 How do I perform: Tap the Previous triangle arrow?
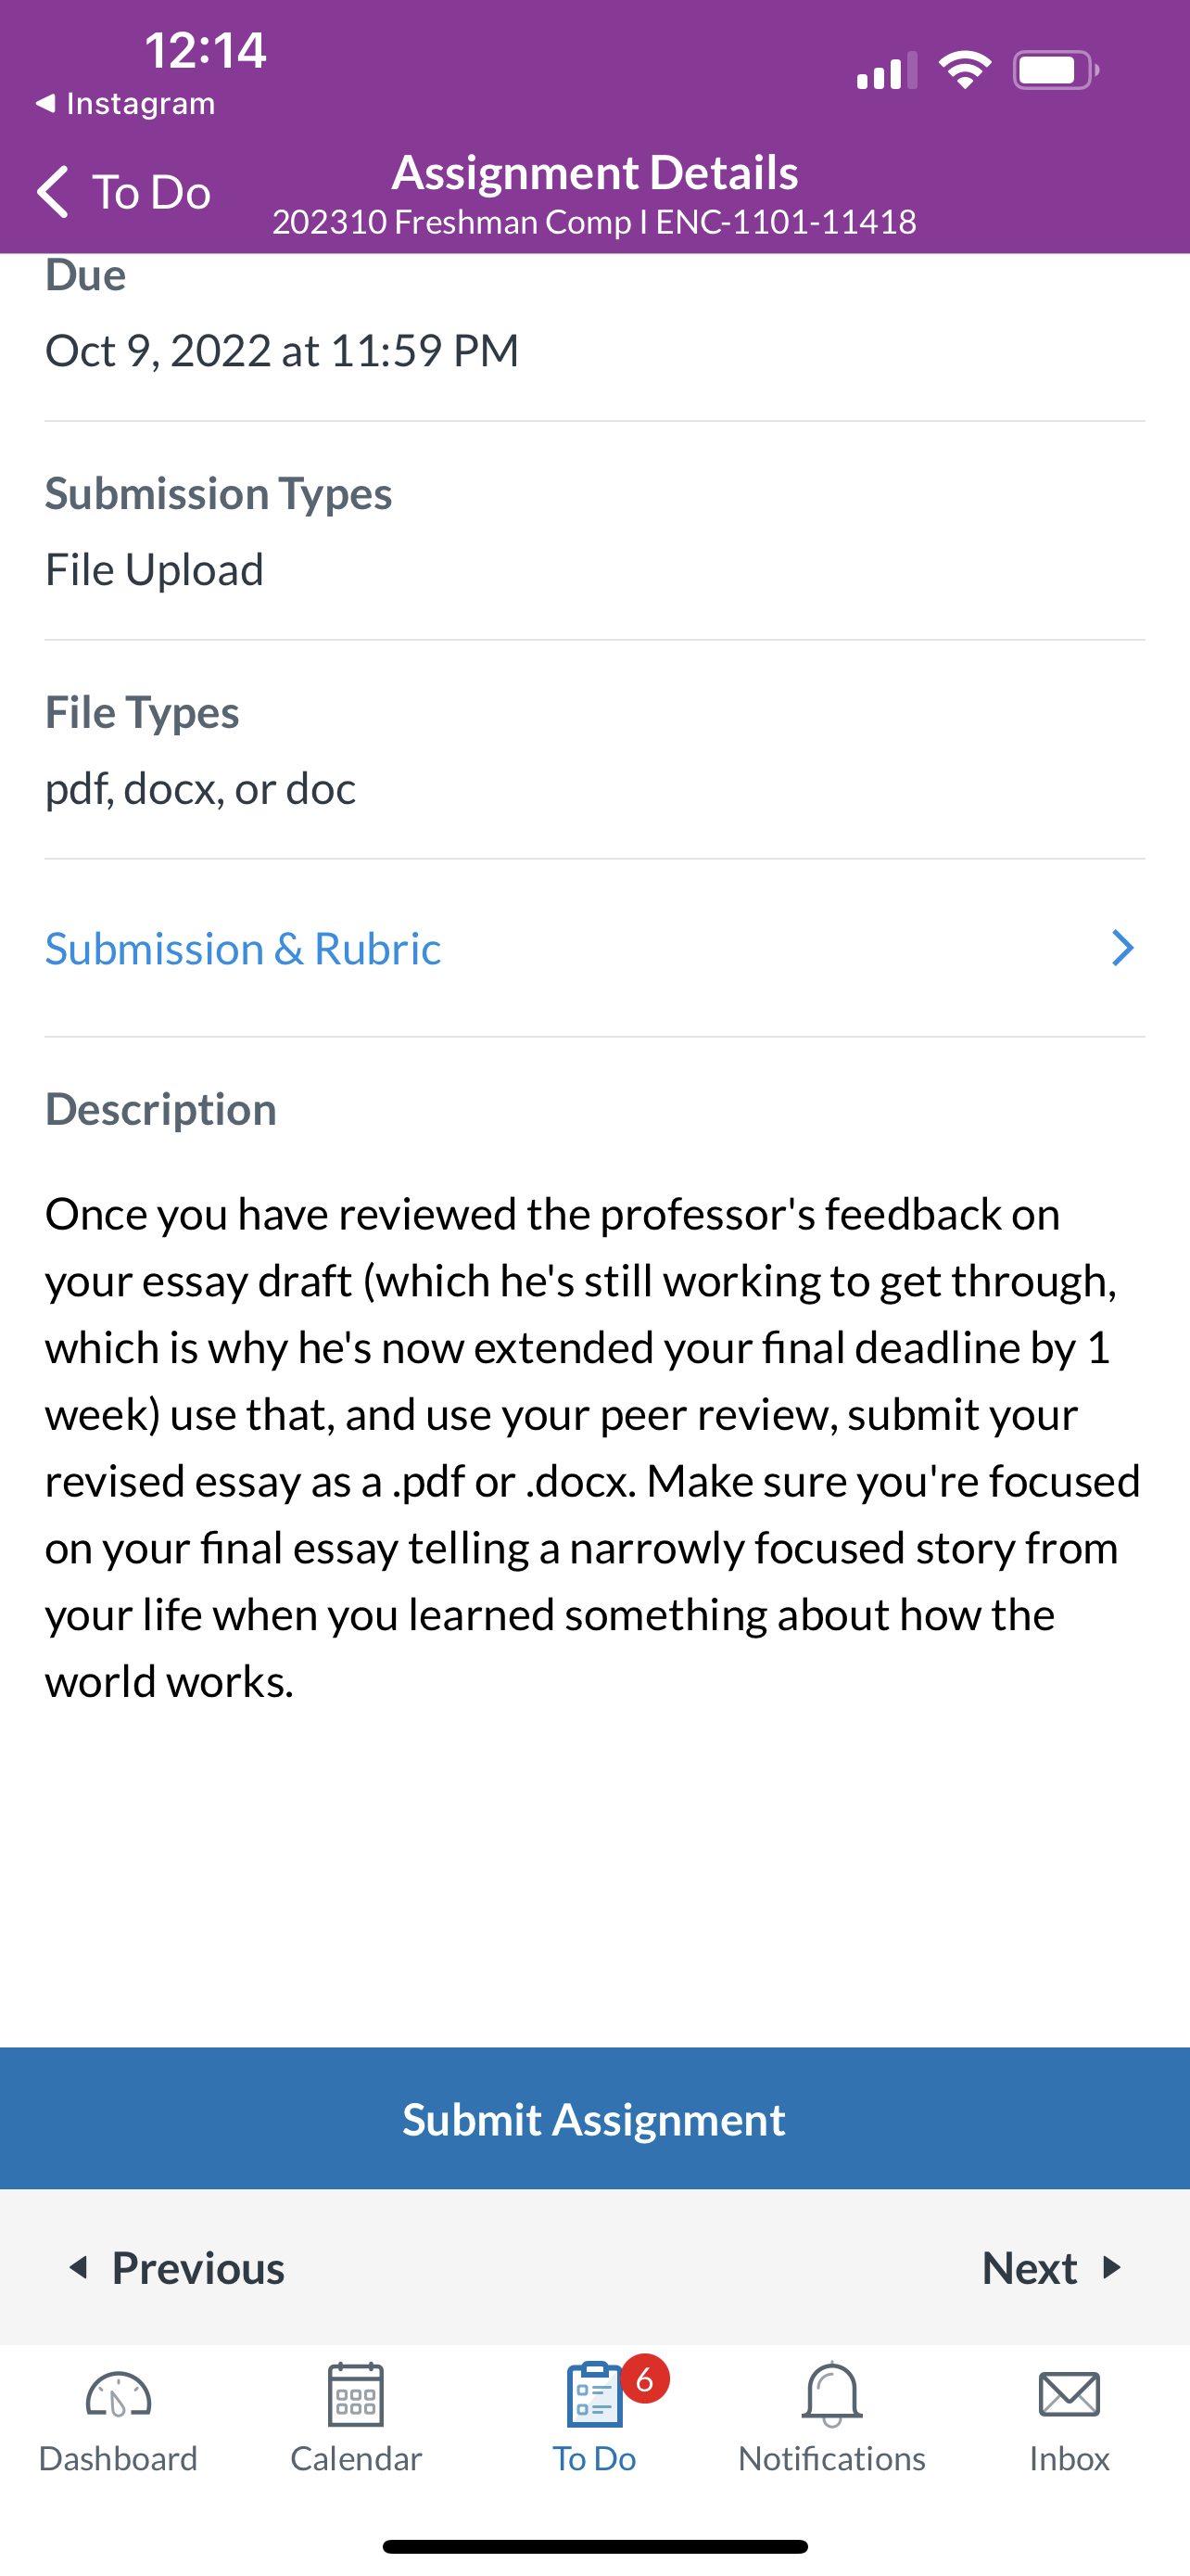[78, 2267]
